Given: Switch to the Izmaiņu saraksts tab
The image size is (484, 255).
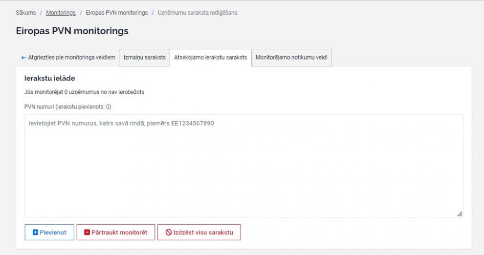Looking at the screenshot, I should [x=144, y=58].
